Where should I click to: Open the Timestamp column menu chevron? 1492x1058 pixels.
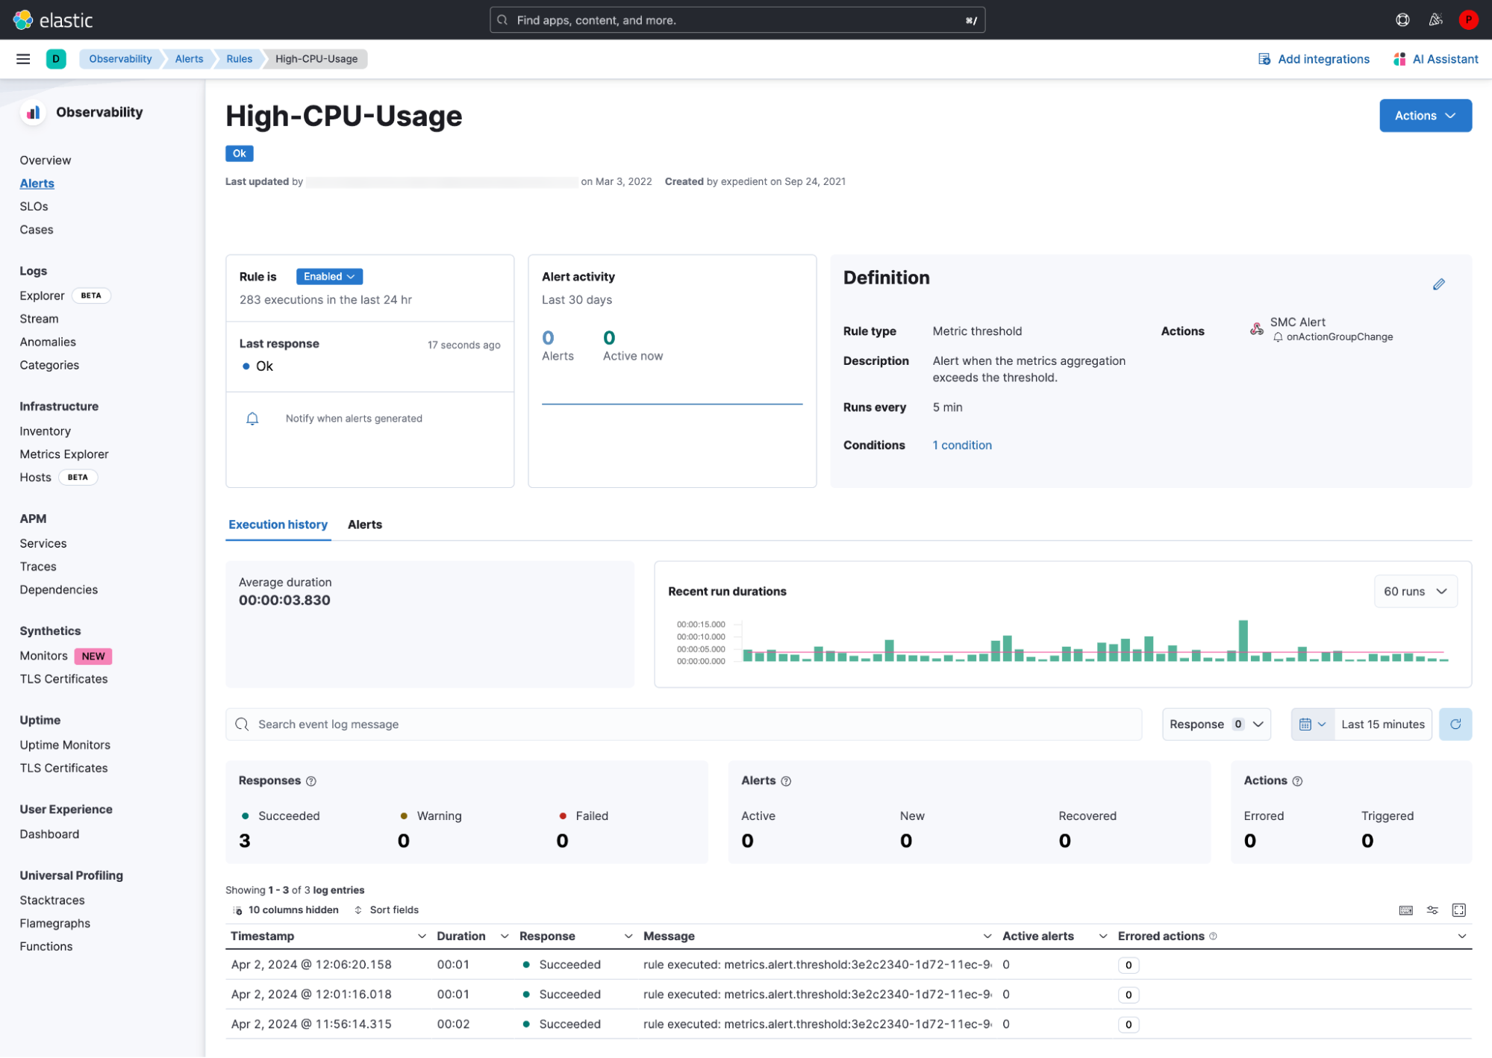422,936
